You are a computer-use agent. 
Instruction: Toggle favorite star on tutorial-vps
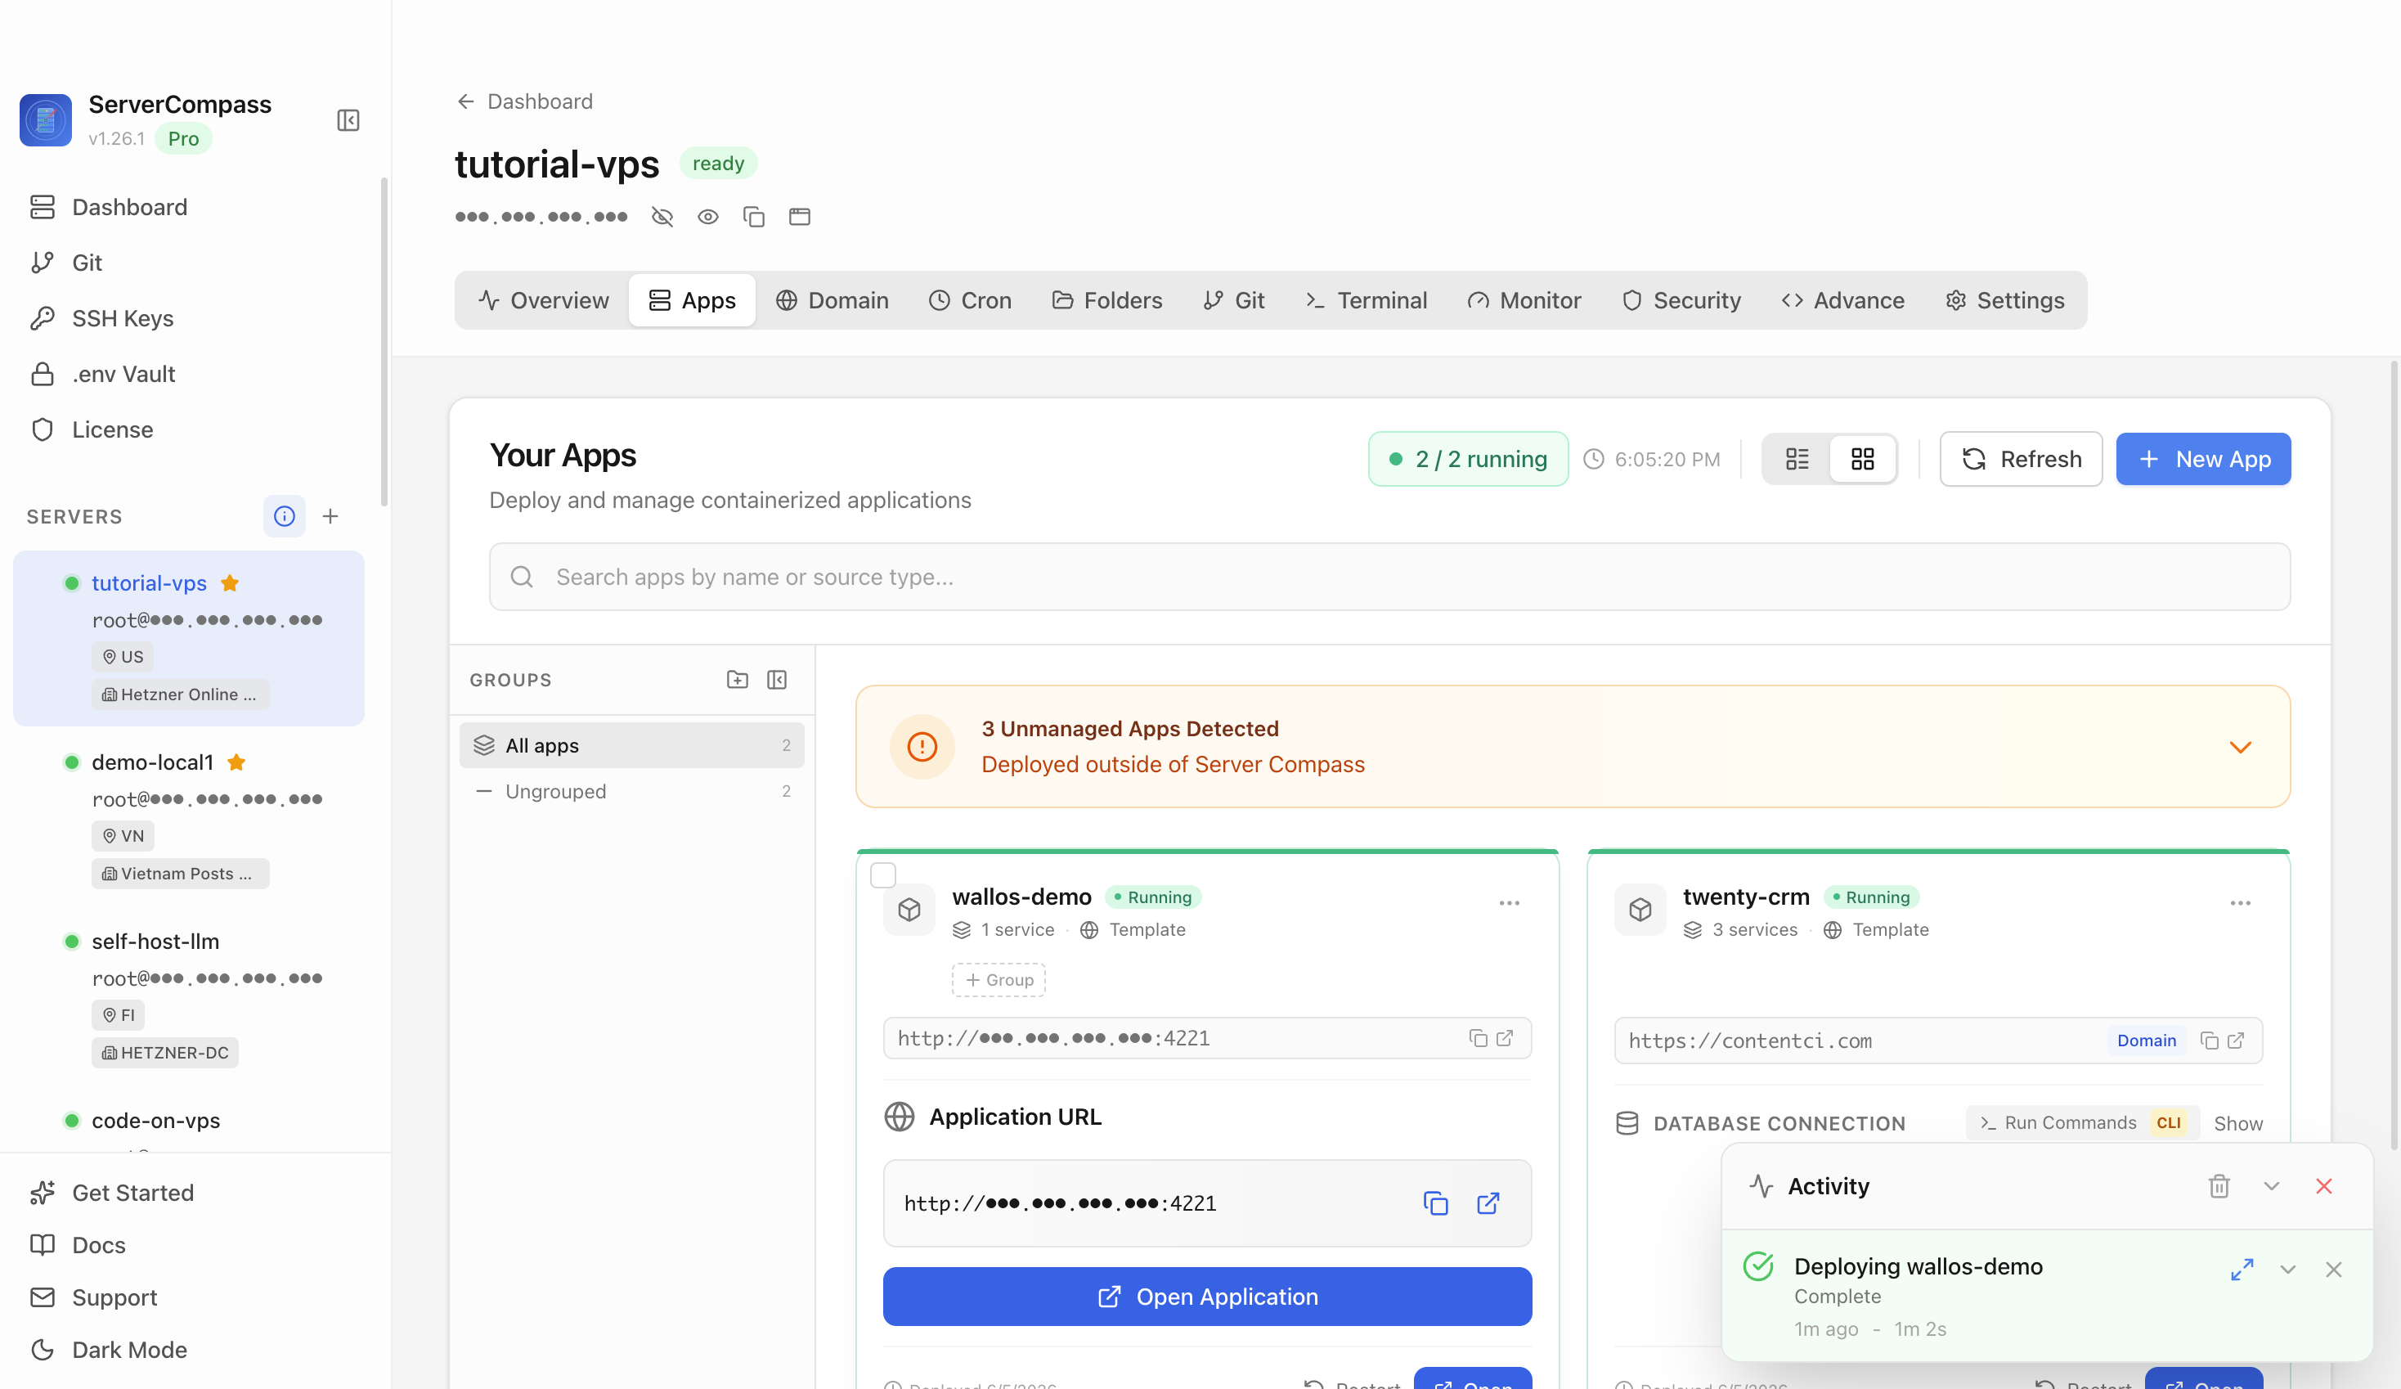coord(230,582)
